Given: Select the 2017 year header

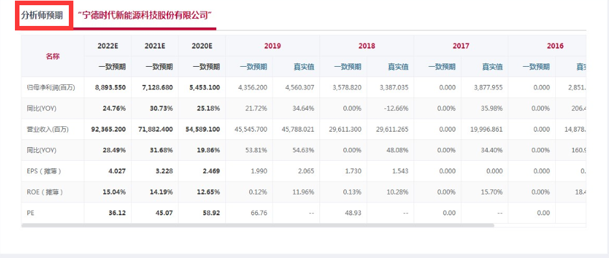Looking at the screenshot, I should [x=461, y=46].
